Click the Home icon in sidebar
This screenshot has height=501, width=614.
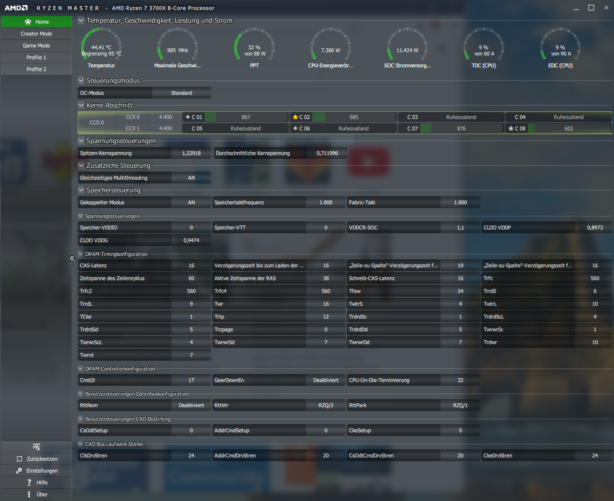pos(28,22)
